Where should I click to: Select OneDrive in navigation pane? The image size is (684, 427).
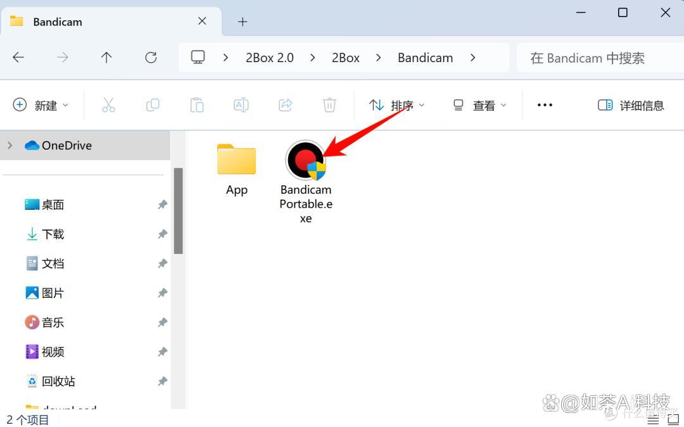point(85,145)
